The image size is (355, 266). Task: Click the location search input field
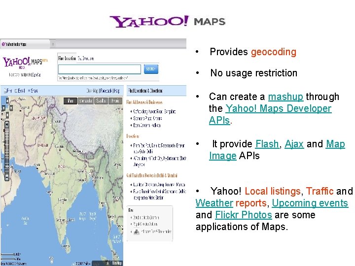100,69
